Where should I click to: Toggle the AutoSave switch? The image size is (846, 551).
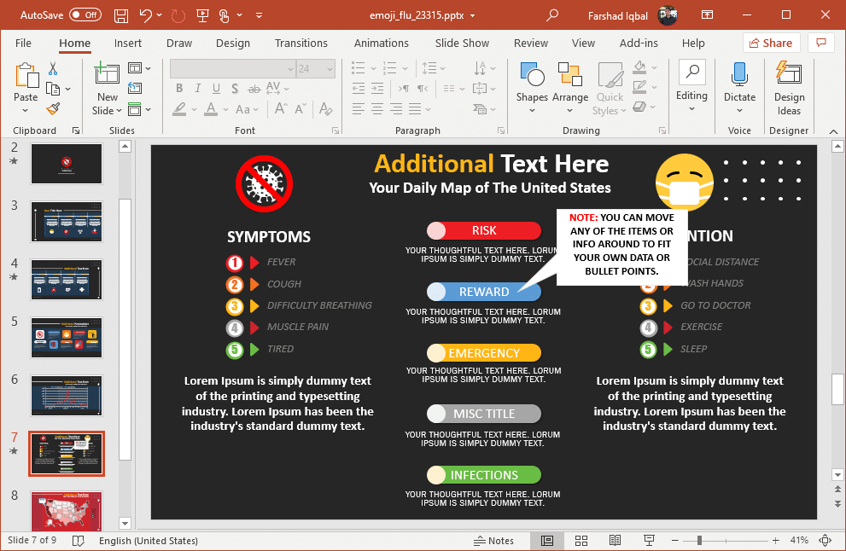click(x=85, y=15)
